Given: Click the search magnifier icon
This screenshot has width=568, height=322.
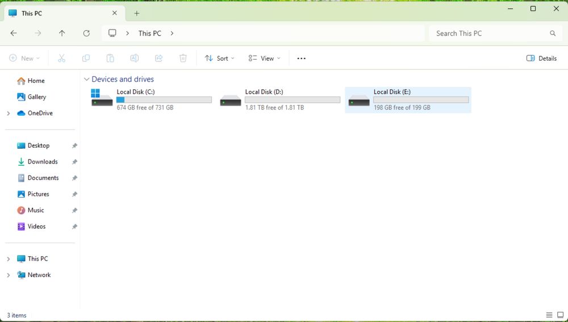Looking at the screenshot, I should point(553,34).
